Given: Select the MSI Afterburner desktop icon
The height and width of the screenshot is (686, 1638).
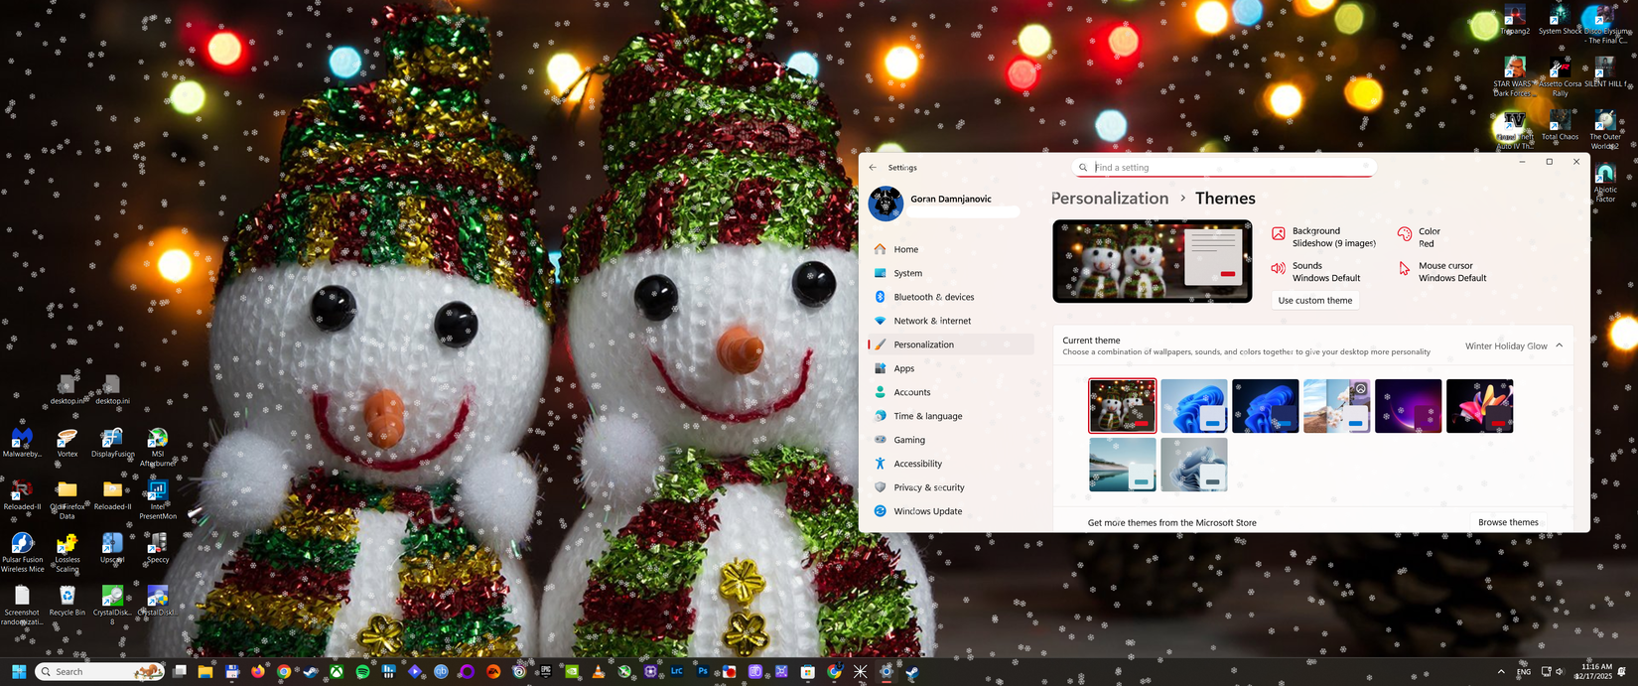Looking at the screenshot, I should [157, 447].
